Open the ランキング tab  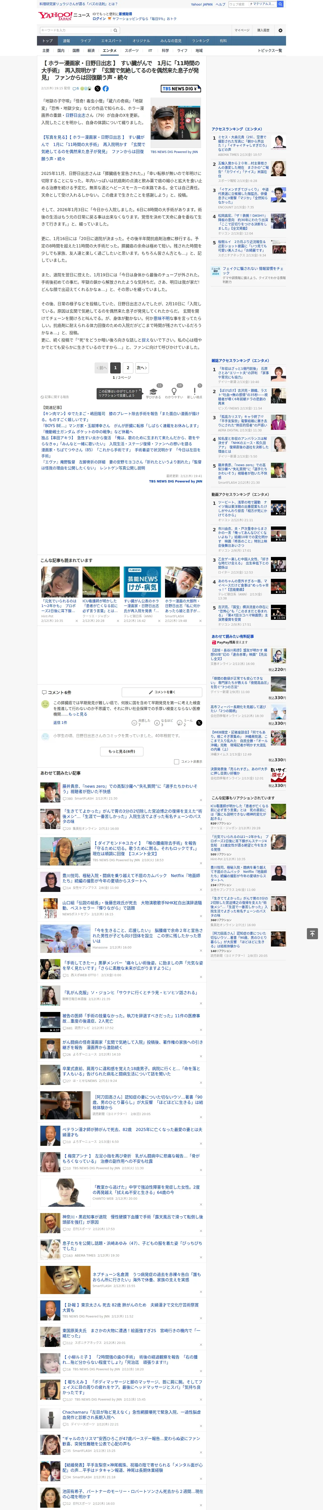pyautogui.click(x=200, y=41)
